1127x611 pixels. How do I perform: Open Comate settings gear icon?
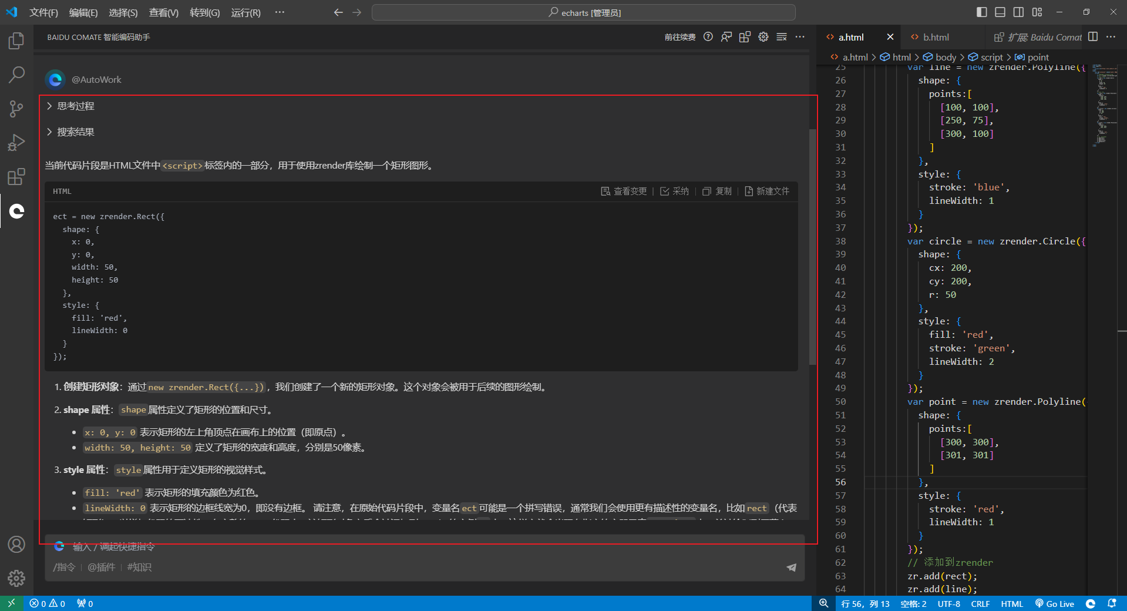[x=763, y=37]
